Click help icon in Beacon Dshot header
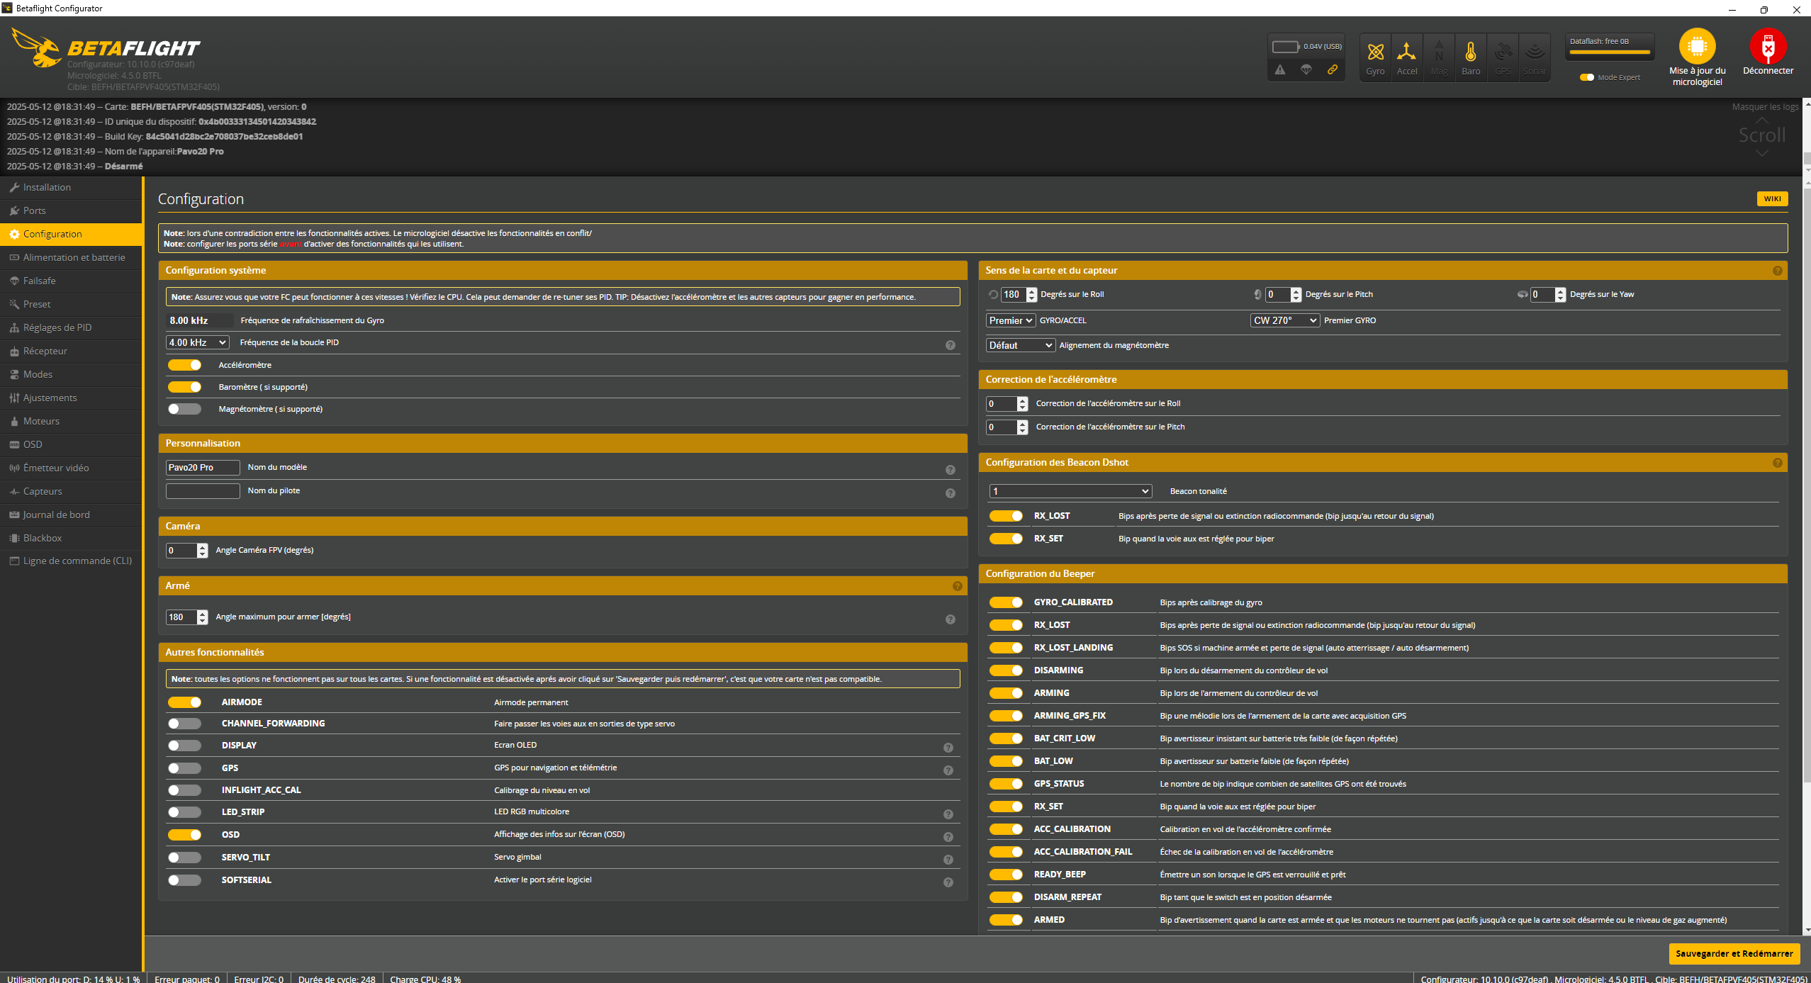1811x983 pixels. coord(1777,463)
